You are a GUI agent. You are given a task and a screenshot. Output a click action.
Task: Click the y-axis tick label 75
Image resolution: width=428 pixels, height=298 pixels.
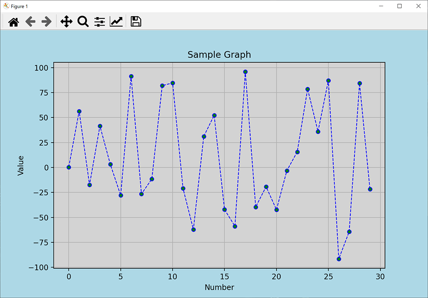(44, 93)
